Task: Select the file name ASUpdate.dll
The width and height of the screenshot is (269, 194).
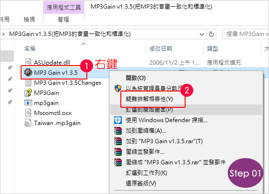Action: pyautogui.click(x=52, y=63)
